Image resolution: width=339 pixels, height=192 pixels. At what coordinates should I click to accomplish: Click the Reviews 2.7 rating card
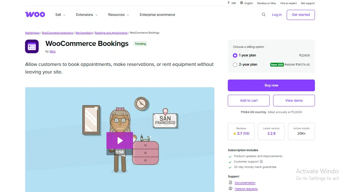[241, 131]
